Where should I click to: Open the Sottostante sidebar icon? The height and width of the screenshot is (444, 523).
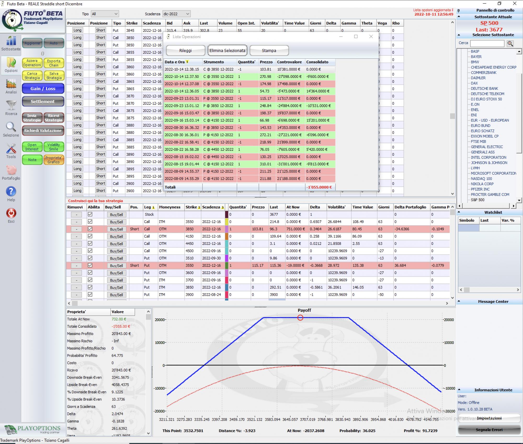[11, 41]
